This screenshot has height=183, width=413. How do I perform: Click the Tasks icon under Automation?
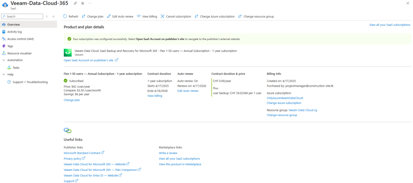(x=9, y=68)
